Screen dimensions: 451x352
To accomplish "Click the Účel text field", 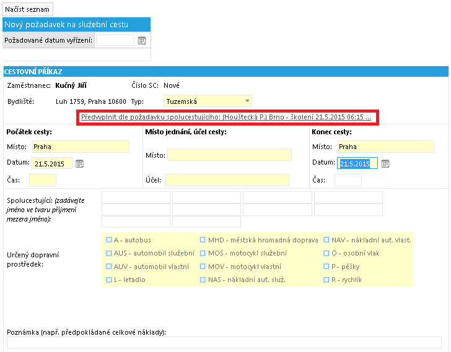I will [227, 180].
